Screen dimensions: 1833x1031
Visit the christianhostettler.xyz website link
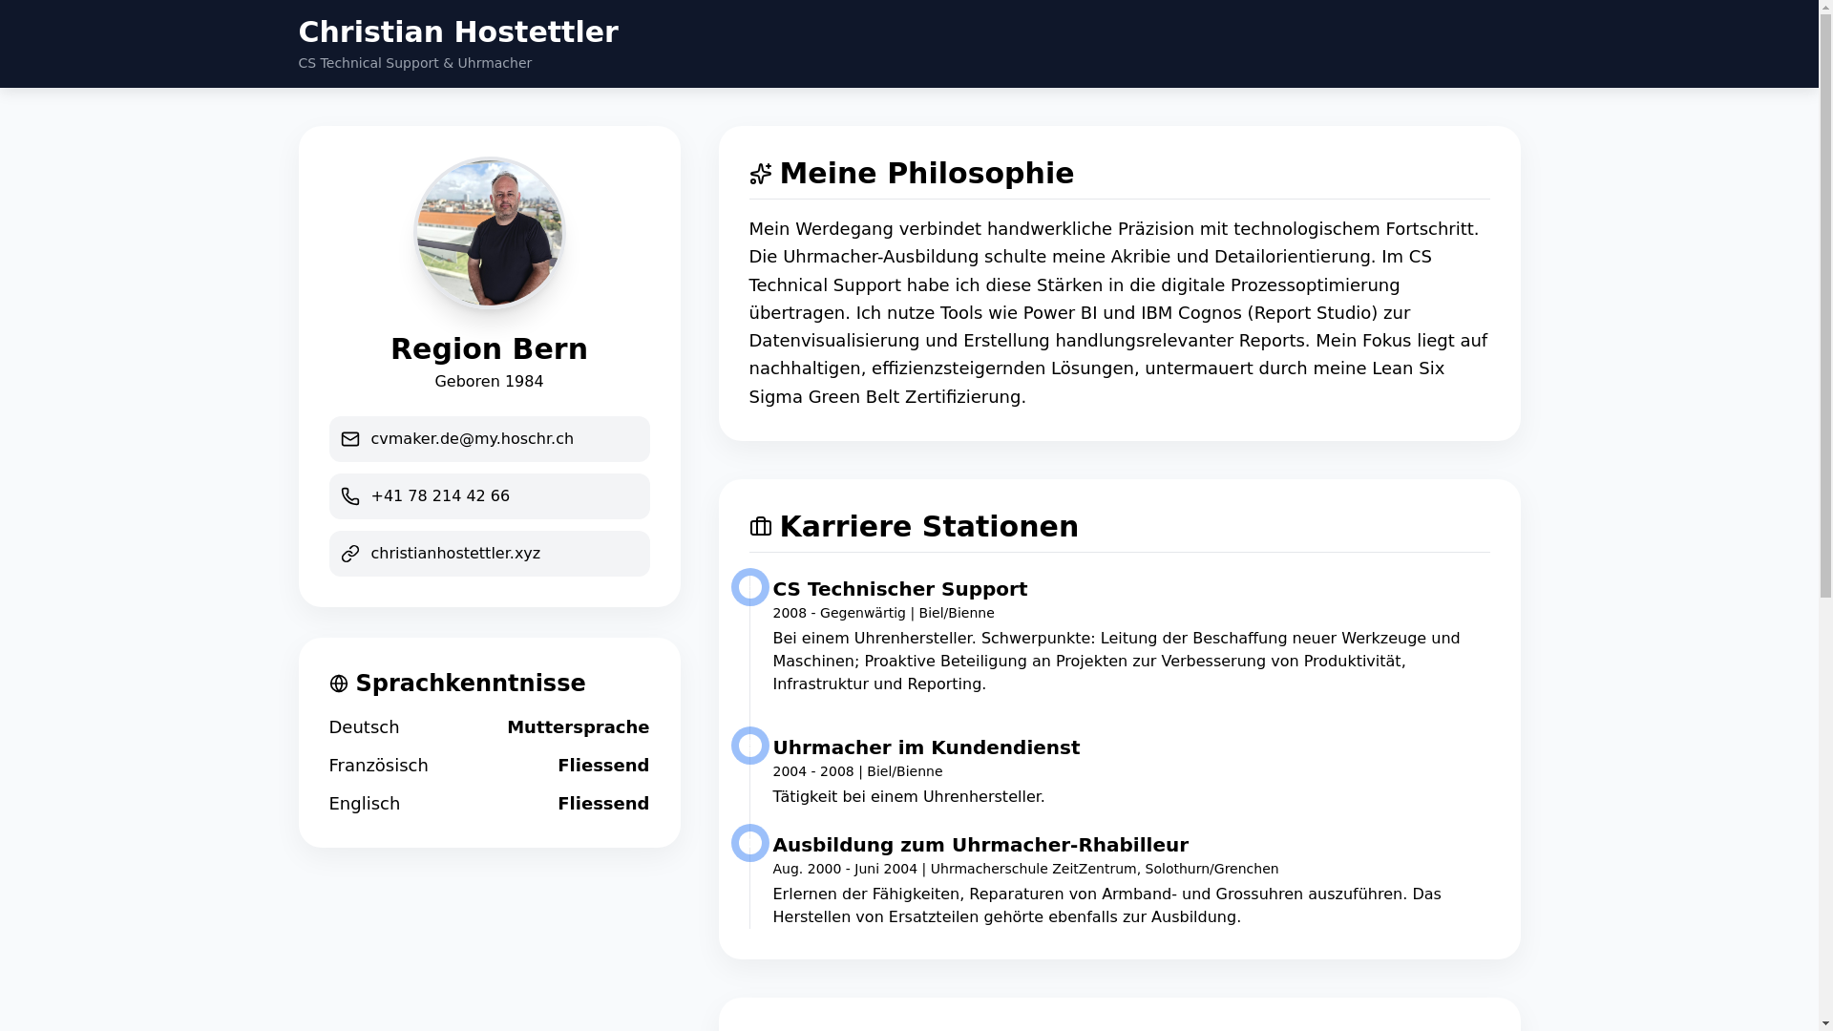click(455, 554)
